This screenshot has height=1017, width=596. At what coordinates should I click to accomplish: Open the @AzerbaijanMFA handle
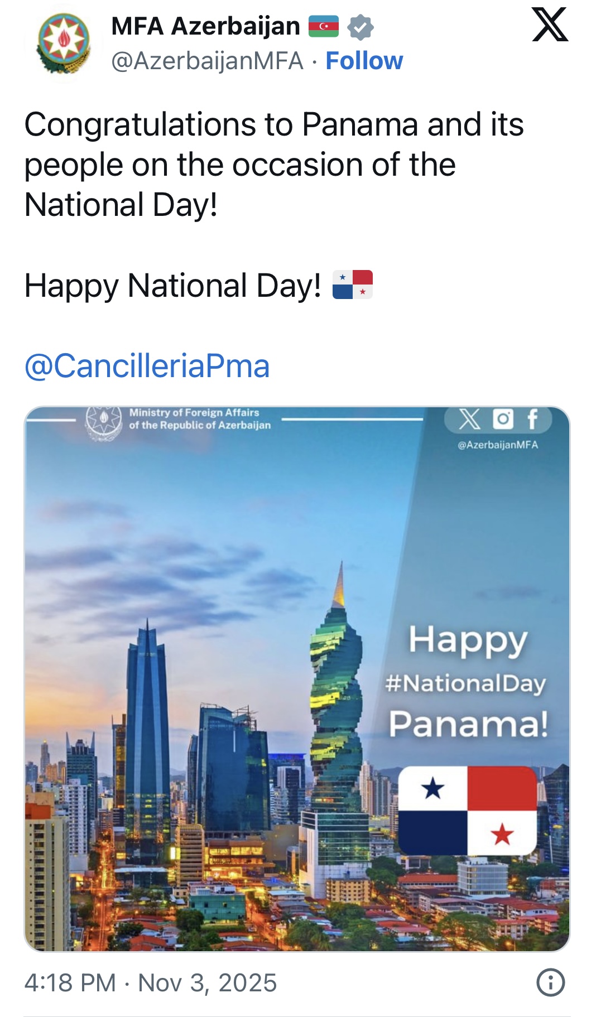207,61
